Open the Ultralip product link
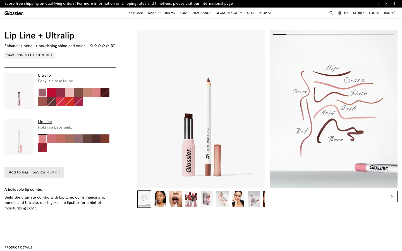This screenshot has height=251, width=402. coord(44,75)
